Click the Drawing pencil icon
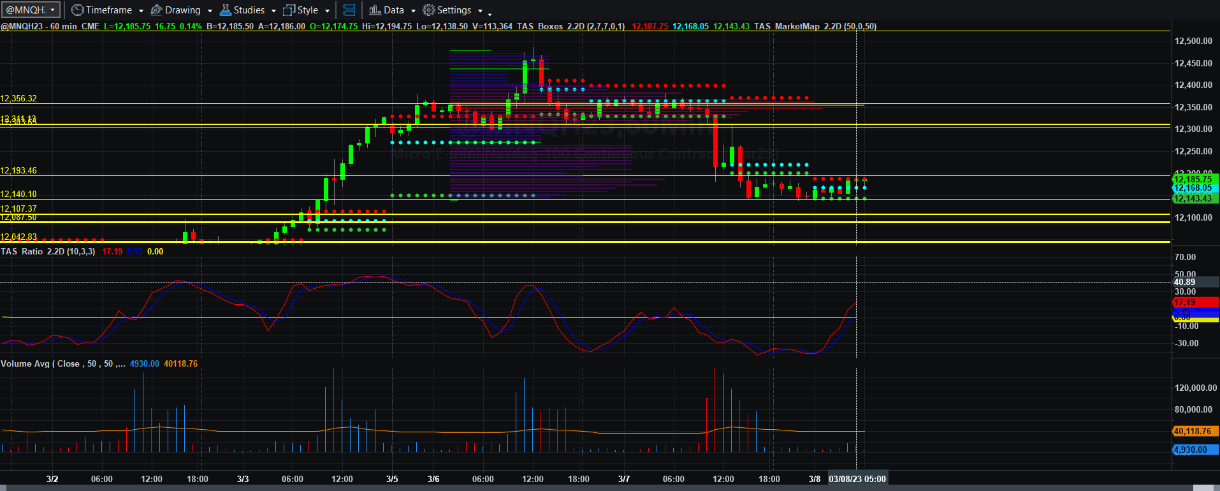Viewport: 1220px width, 491px height. point(156,10)
